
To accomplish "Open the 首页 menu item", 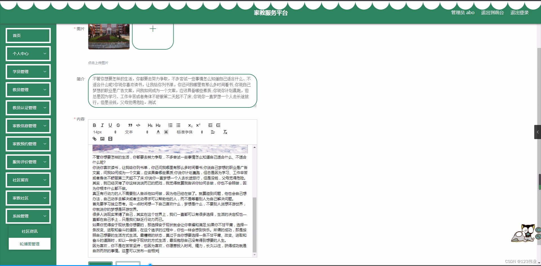I will (x=28, y=35).
